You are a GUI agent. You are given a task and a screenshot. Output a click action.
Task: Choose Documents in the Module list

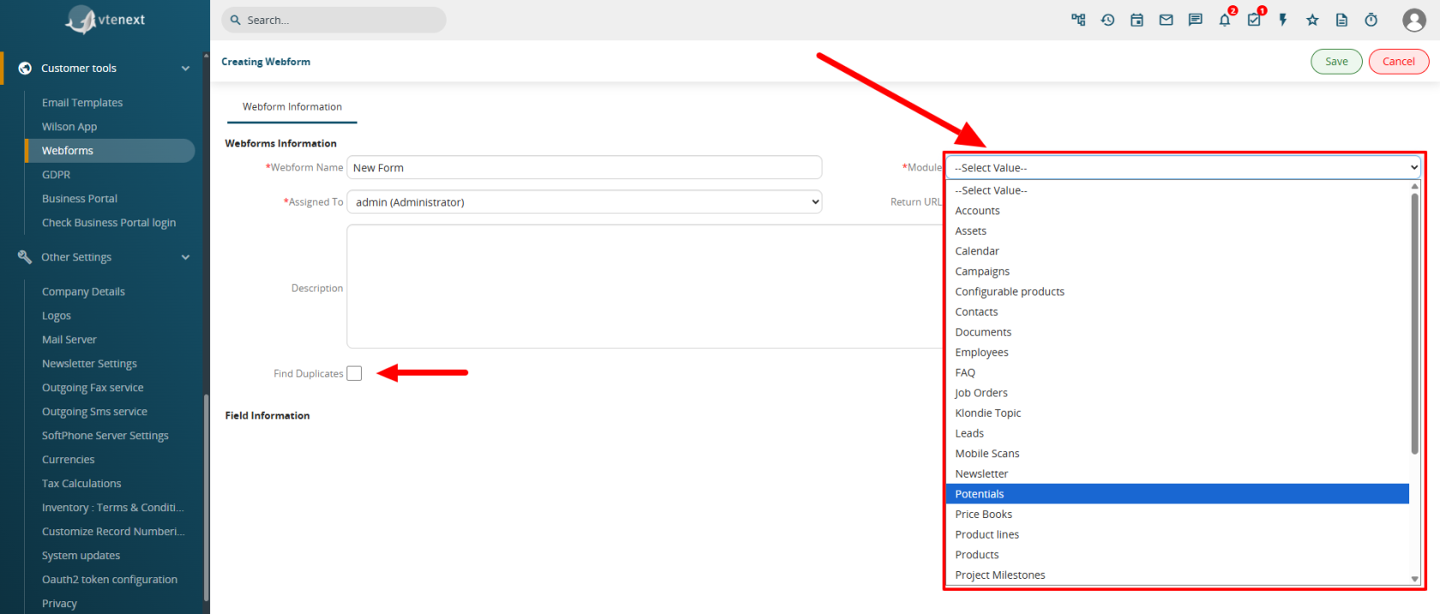[x=1178, y=332]
